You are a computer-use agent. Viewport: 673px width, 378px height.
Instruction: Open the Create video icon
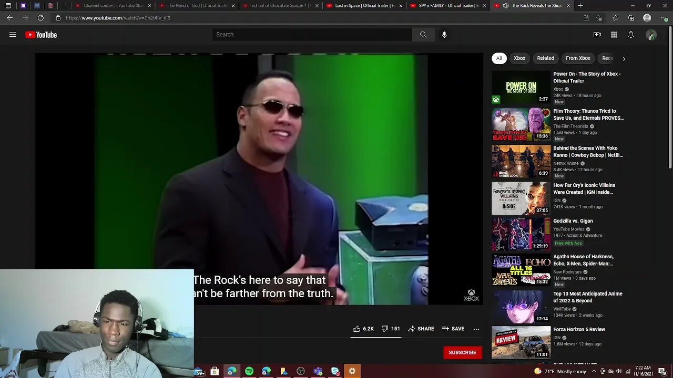point(597,35)
